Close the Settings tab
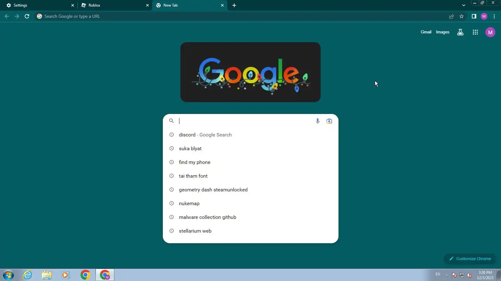 [73, 5]
